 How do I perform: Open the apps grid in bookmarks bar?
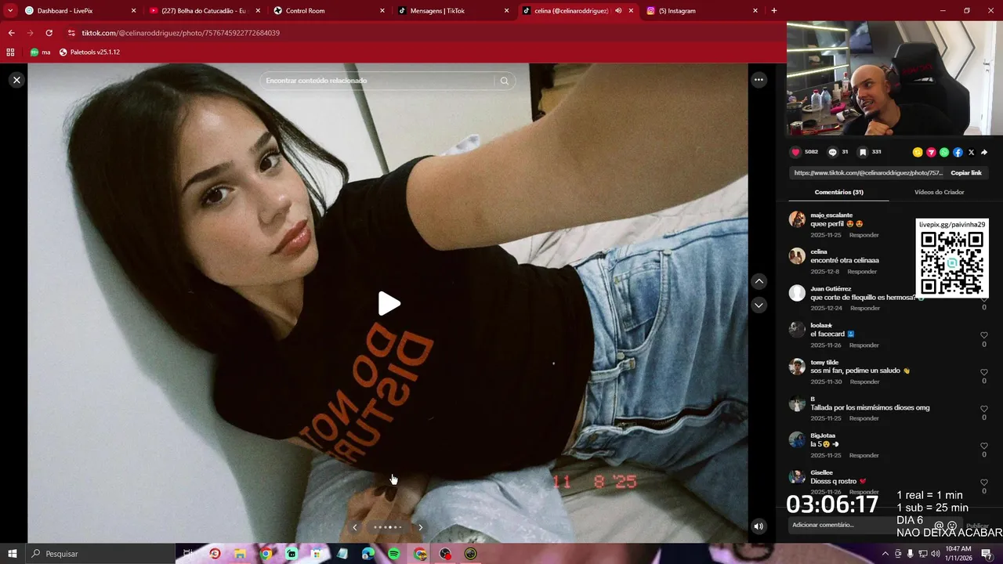click(x=10, y=52)
